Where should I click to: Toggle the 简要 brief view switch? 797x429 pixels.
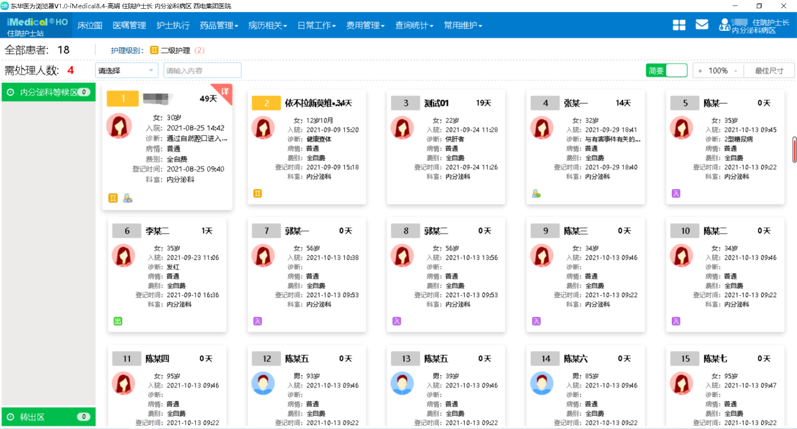point(666,71)
